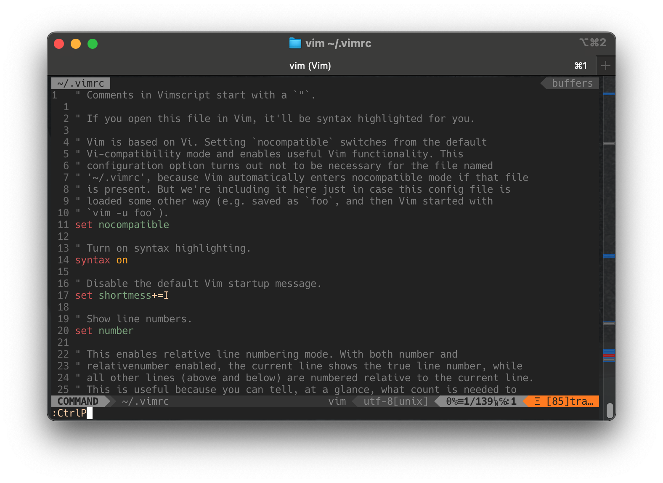Click the :CtrlP command line input
The height and width of the screenshot is (483, 663).
72,413
